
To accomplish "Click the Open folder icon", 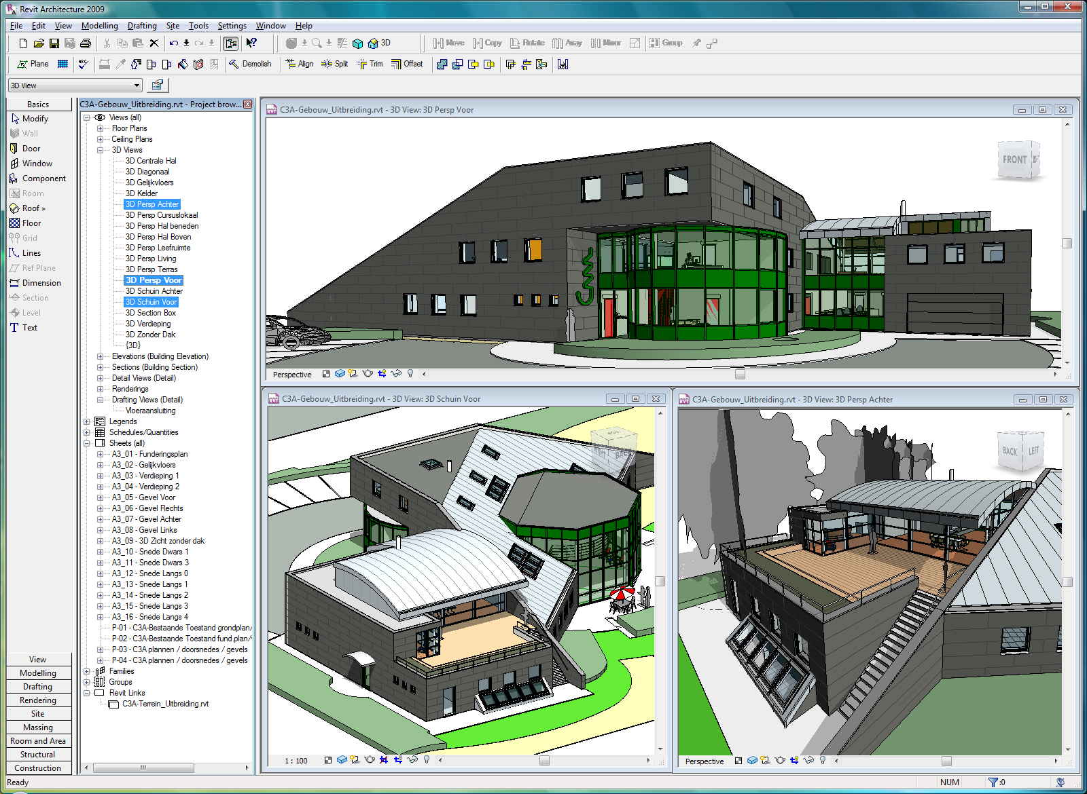I will [x=39, y=43].
